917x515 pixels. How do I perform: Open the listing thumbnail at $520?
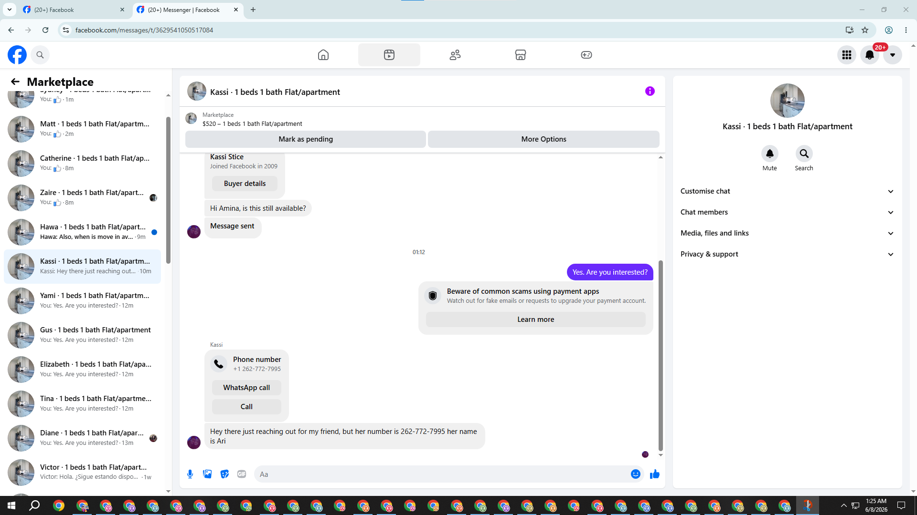point(191,118)
